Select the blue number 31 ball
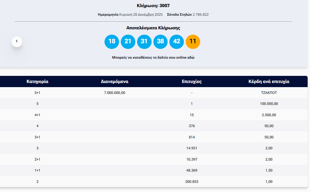Viewport: 310px width, 192px height. click(x=144, y=41)
